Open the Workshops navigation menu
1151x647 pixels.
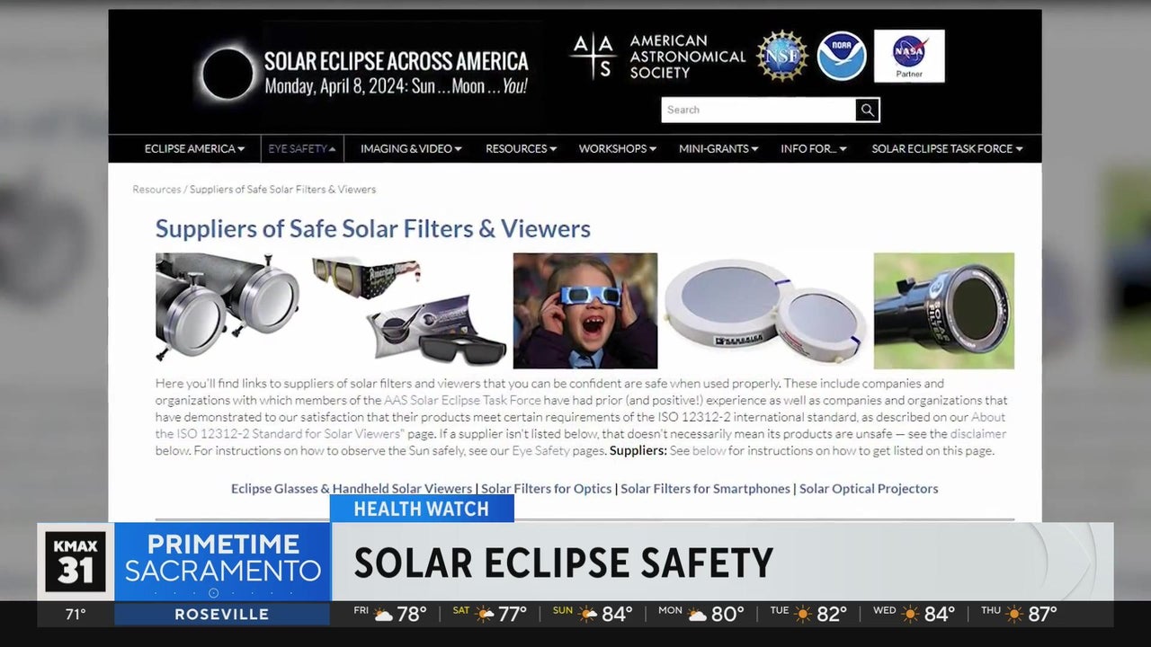617,149
